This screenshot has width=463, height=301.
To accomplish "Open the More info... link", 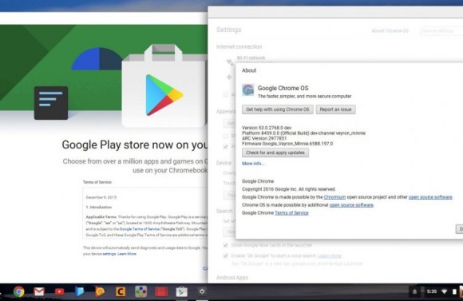I will (253, 164).
